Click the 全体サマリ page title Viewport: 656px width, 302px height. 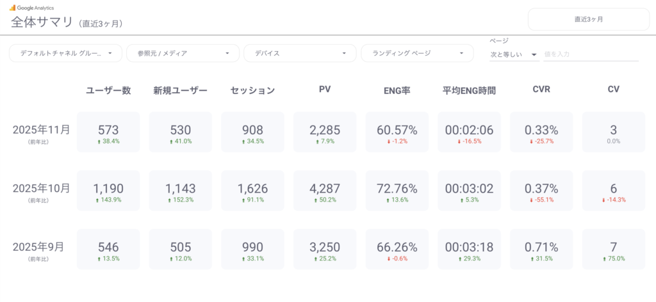tap(42, 22)
